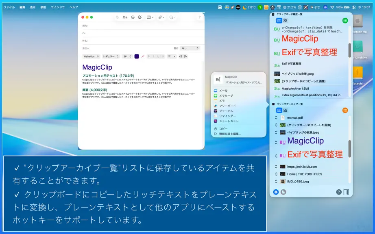Switch clip archive to list view

click(x=279, y=110)
